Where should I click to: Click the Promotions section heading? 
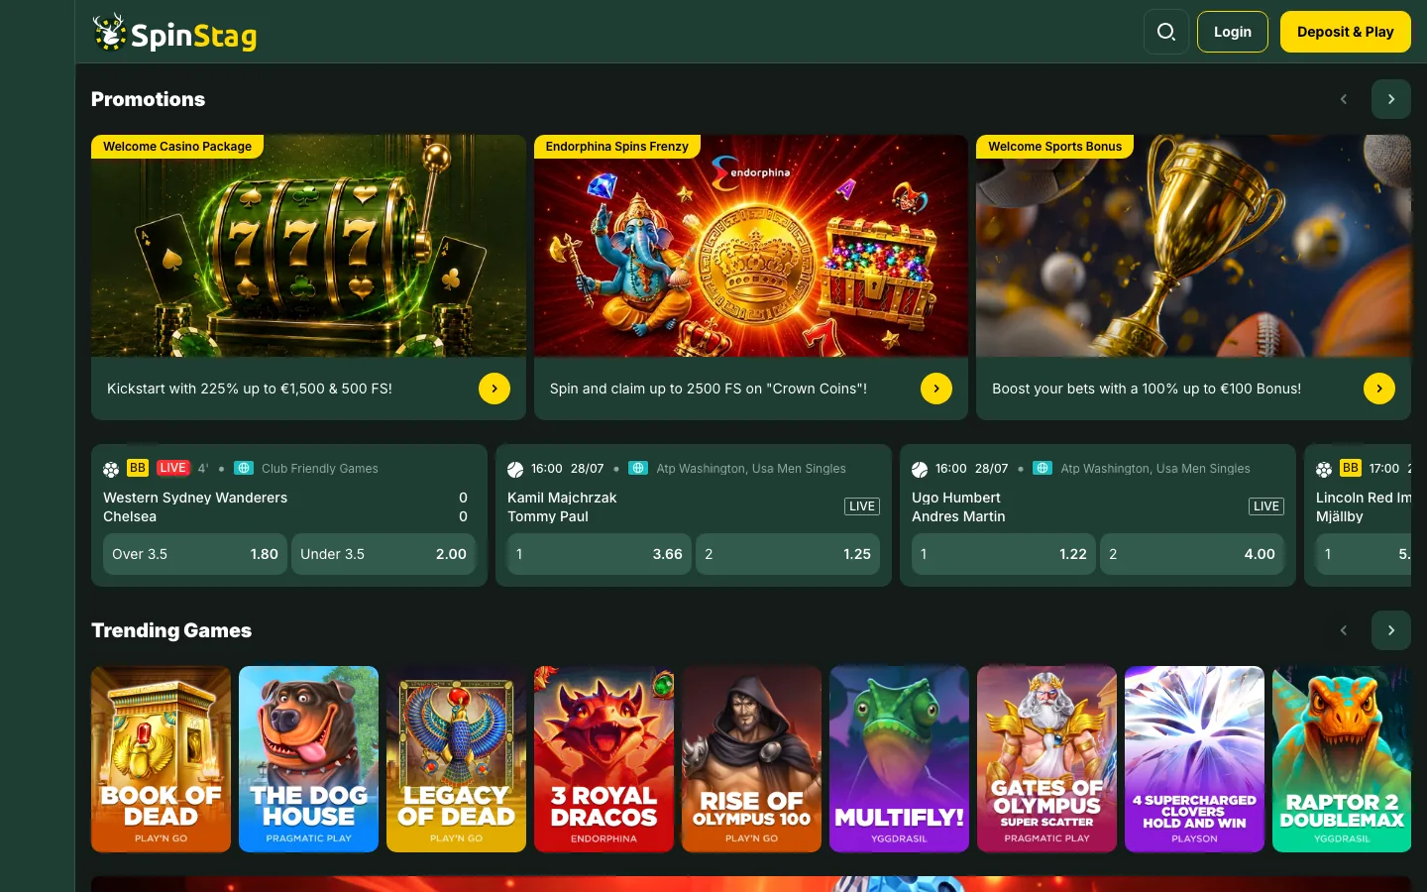pyautogui.click(x=148, y=99)
